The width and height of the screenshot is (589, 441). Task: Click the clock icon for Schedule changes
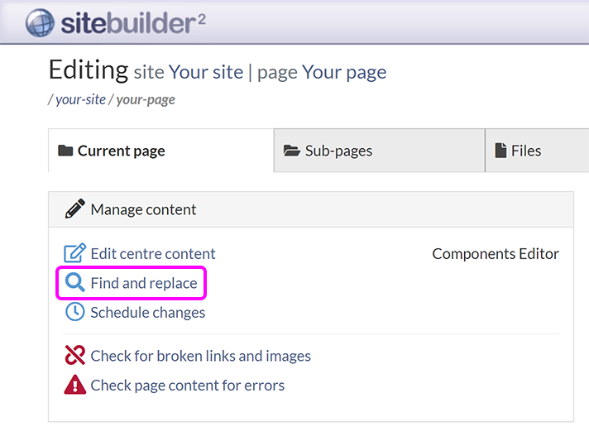point(74,312)
